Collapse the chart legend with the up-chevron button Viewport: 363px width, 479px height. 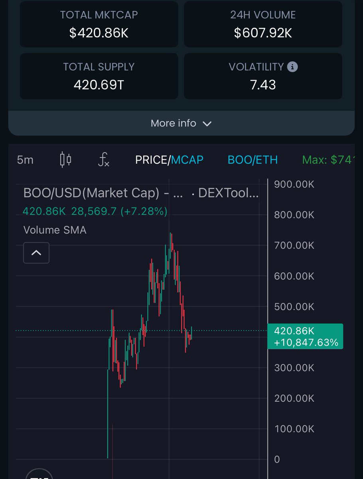coord(36,253)
